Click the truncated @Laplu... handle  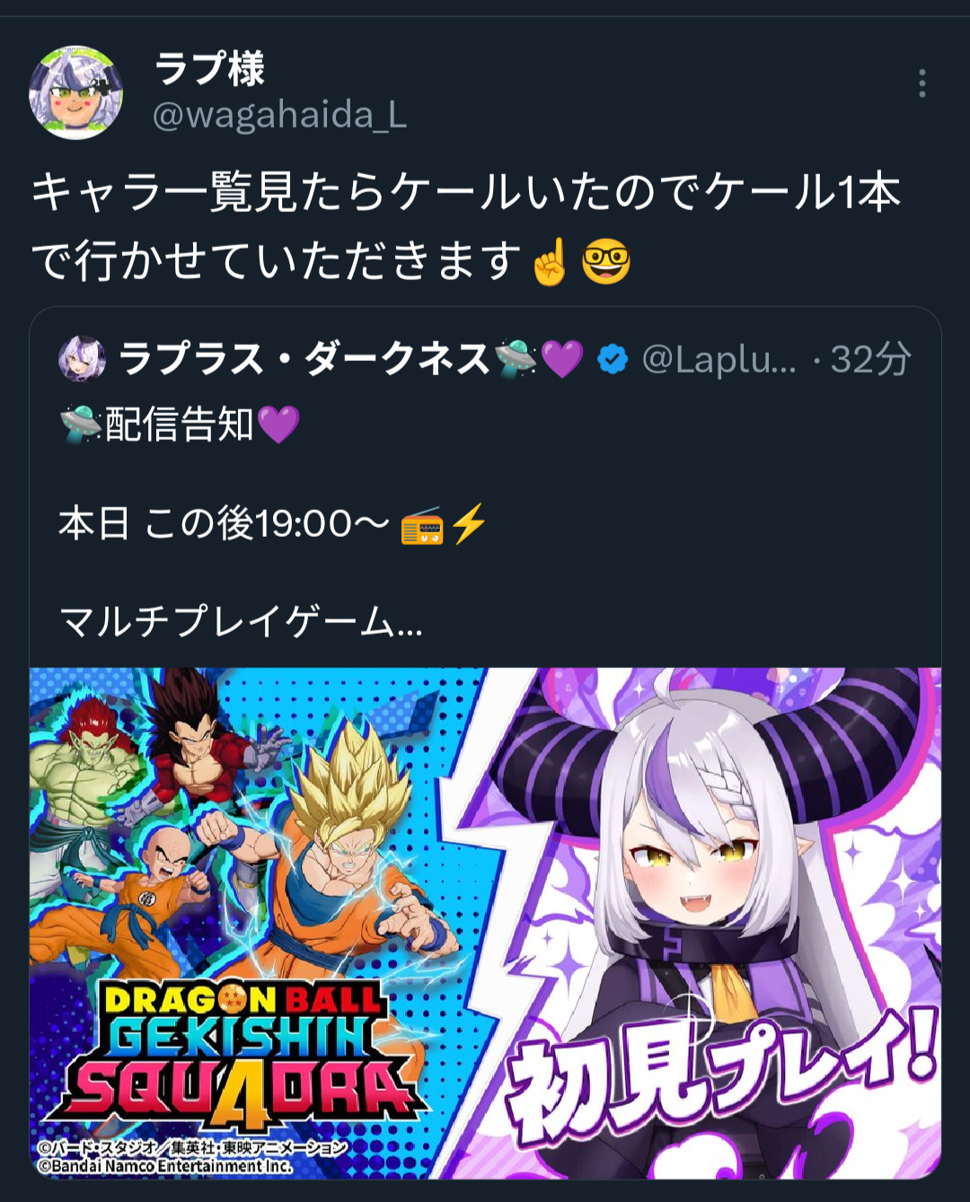tap(719, 360)
